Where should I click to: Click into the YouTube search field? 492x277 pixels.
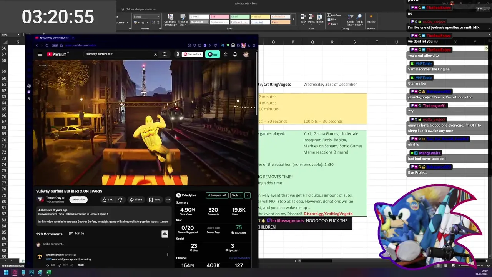[117, 54]
